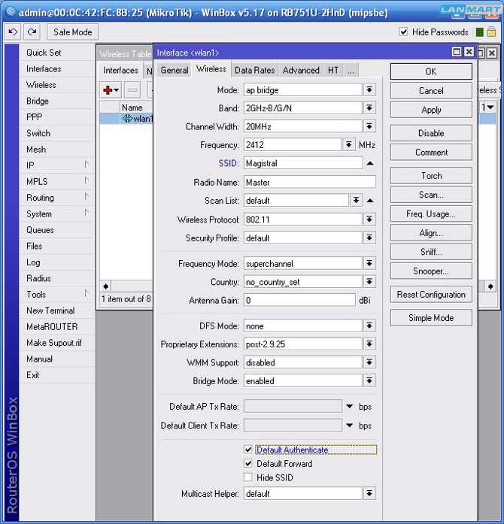Click the wlan1 interface row icon
The image size is (504, 524).
point(127,119)
